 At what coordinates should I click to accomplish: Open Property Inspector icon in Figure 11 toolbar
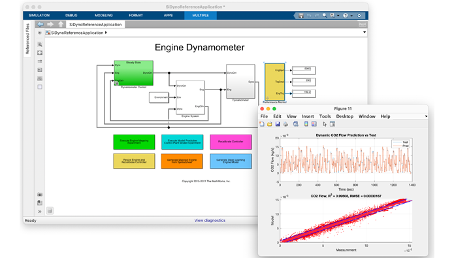[x=332, y=124]
